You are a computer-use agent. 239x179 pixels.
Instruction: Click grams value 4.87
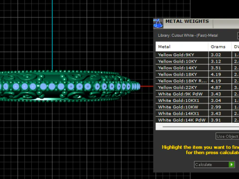click(x=216, y=88)
